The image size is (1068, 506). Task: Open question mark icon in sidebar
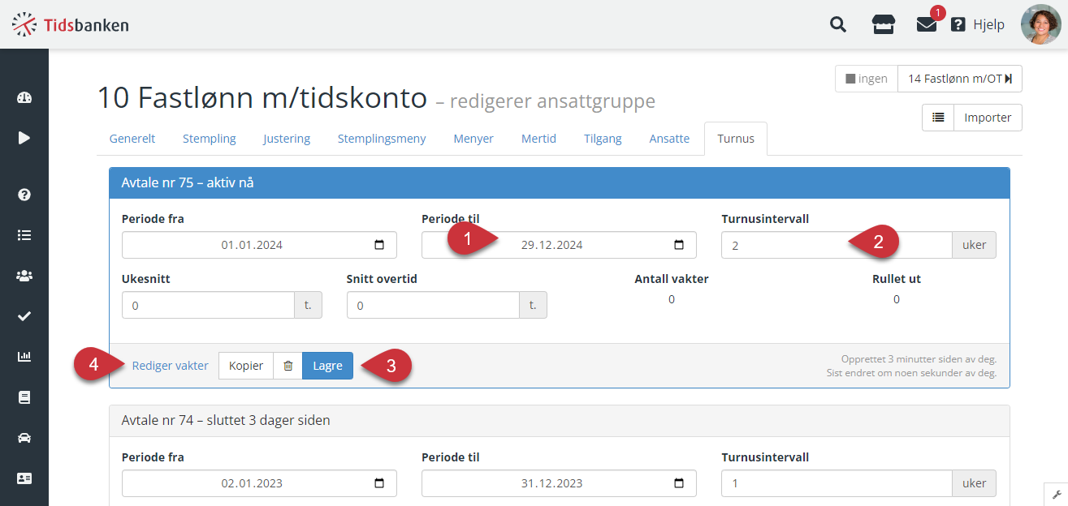point(24,195)
